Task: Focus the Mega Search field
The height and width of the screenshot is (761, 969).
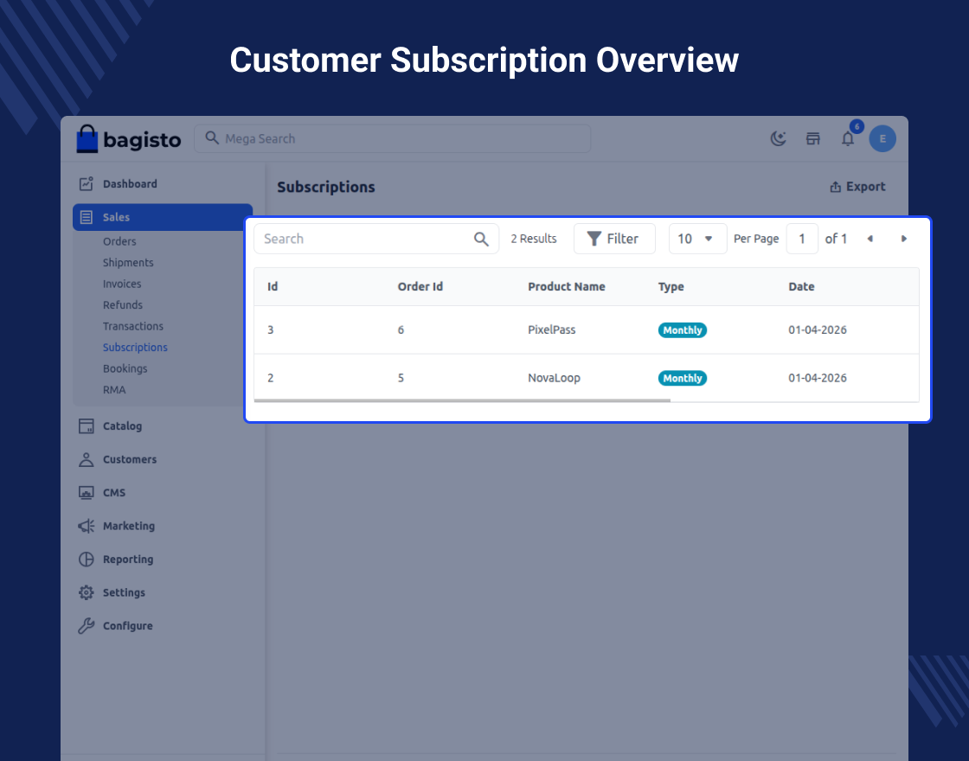Action: click(392, 138)
